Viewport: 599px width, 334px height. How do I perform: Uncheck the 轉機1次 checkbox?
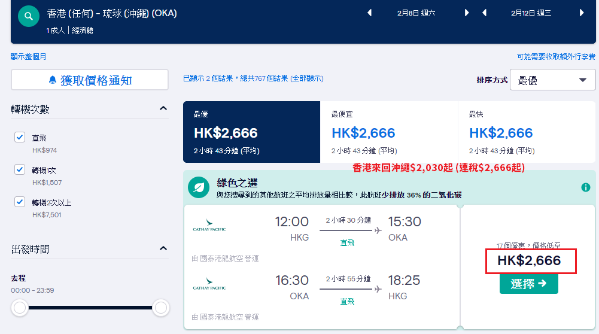coord(20,169)
